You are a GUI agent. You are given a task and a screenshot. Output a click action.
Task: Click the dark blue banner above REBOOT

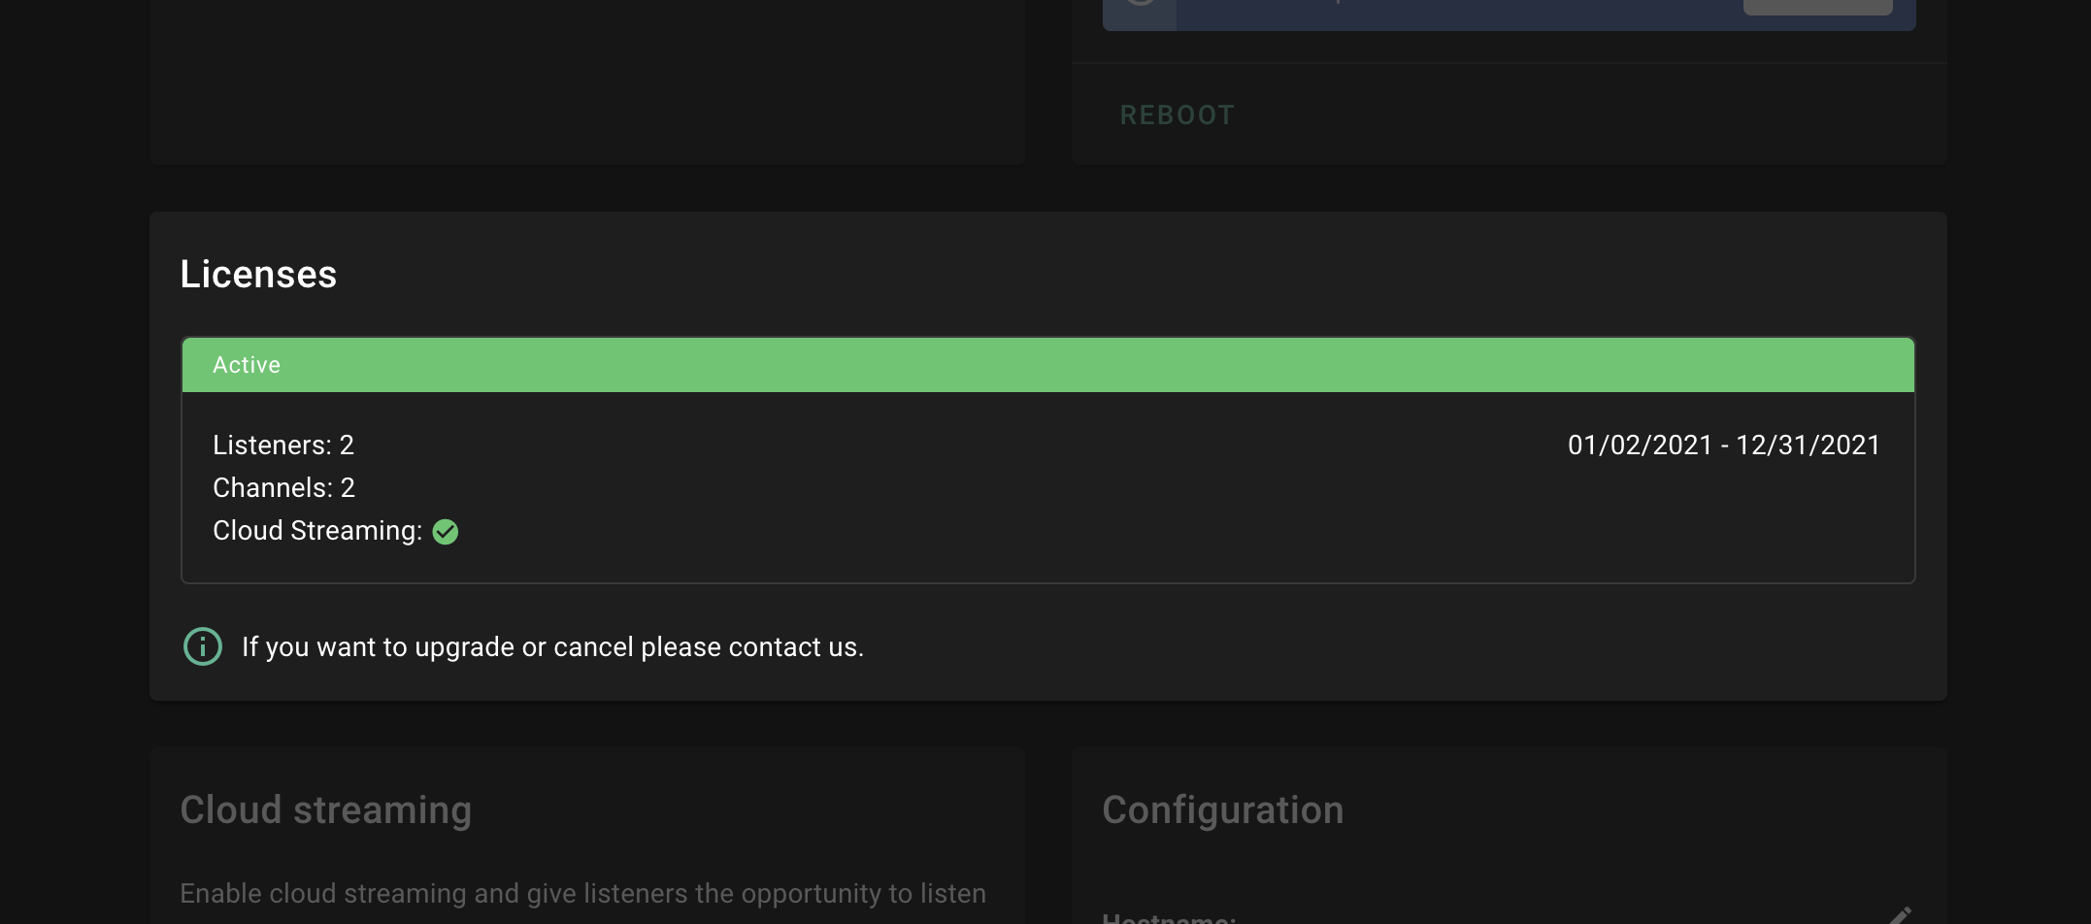1509,15
